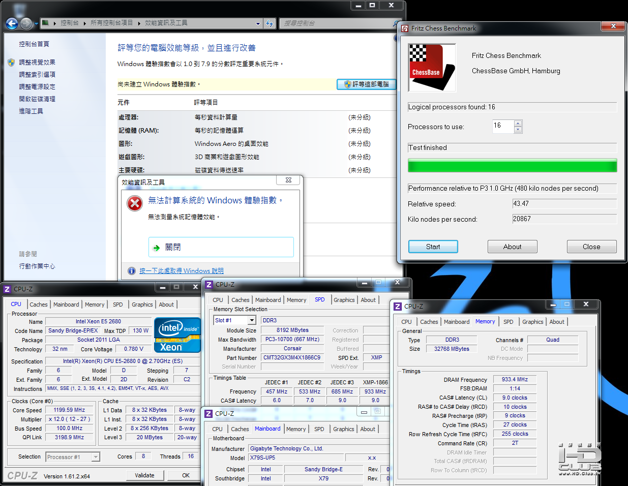
Task: Click the Fritz Chess Benchmark title bar icon
Action: click(405, 28)
